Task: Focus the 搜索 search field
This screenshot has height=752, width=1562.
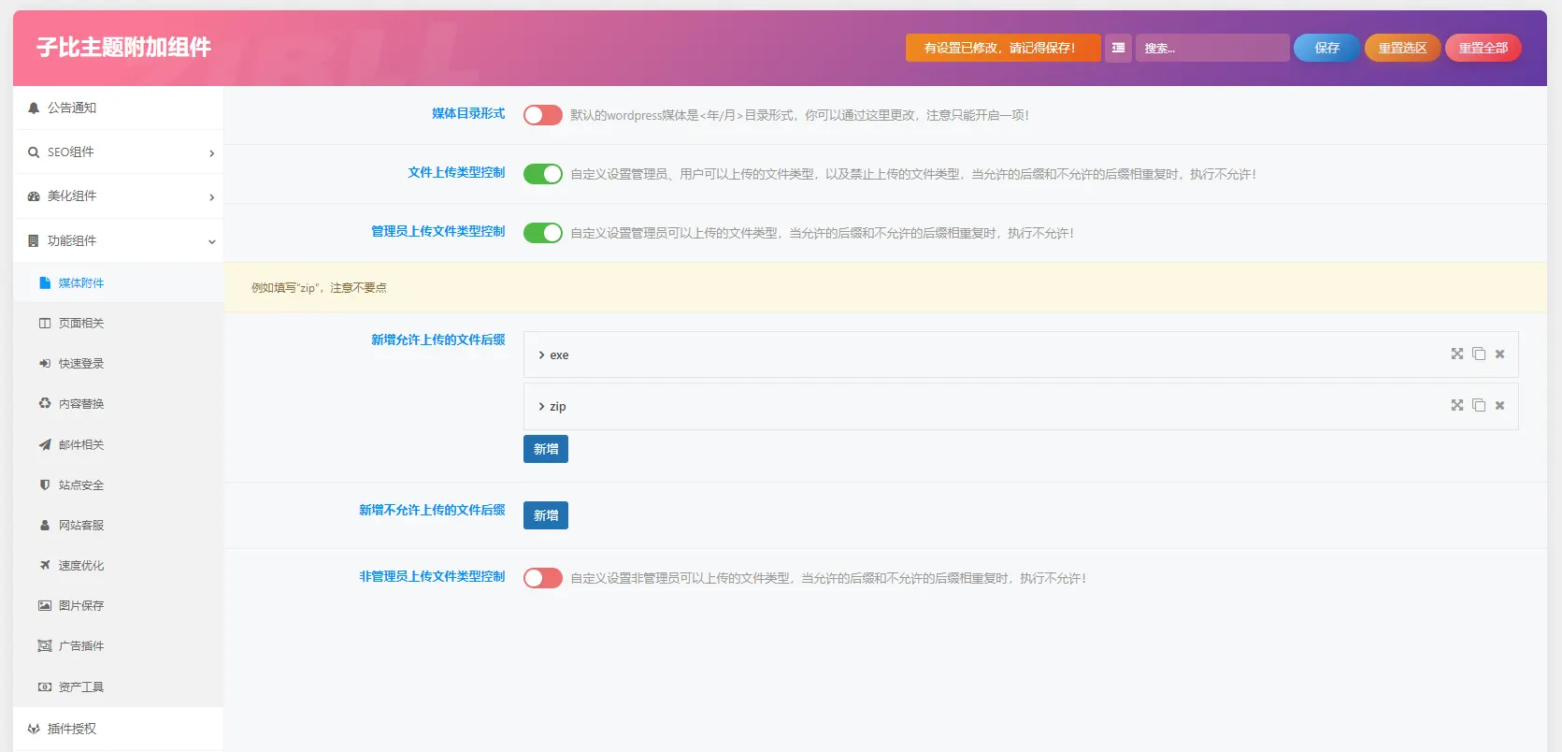Action: [x=1212, y=48]
